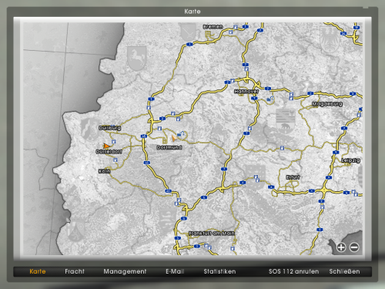Click Schließen to close the map

point(344,271)
